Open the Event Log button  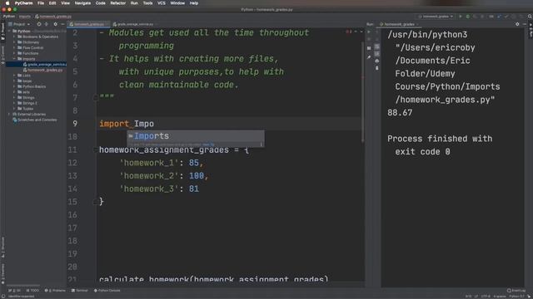[516, 291]
